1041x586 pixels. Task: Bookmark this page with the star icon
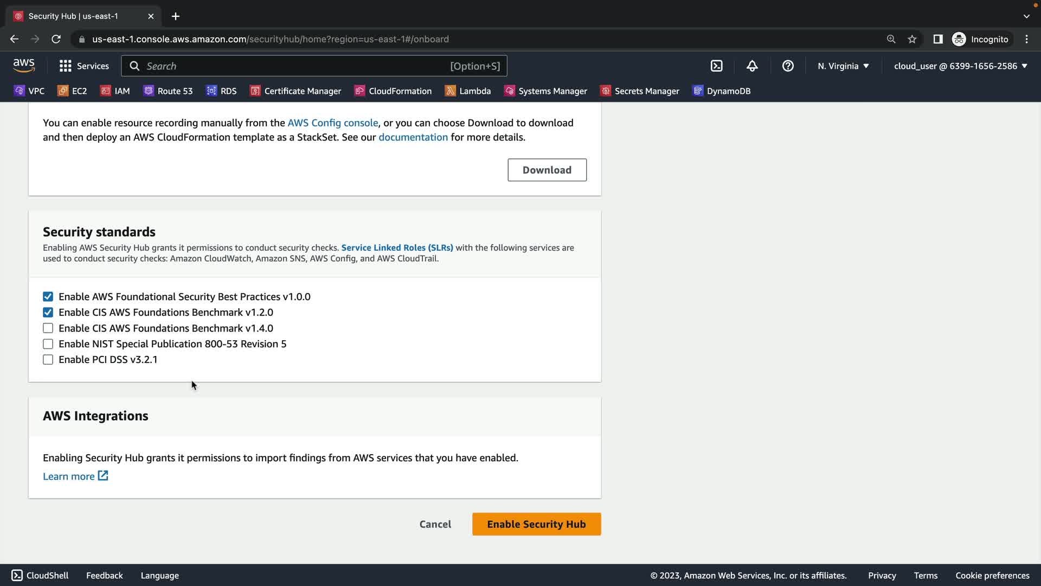[912, 39]
